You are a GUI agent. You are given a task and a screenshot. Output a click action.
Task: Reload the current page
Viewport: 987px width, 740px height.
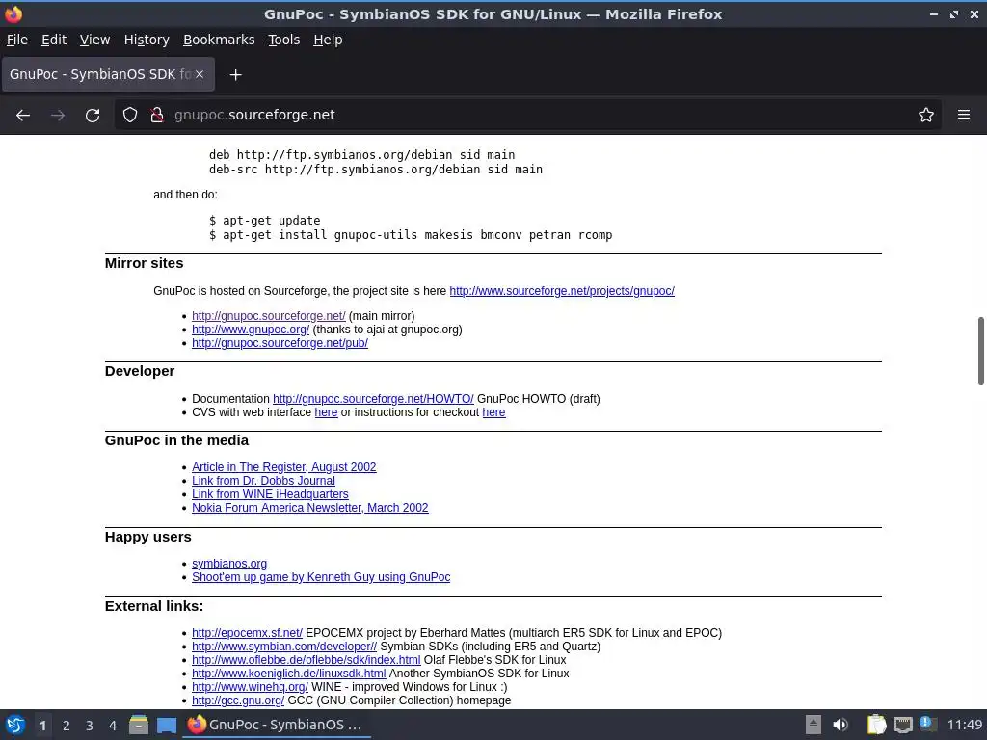93,116
